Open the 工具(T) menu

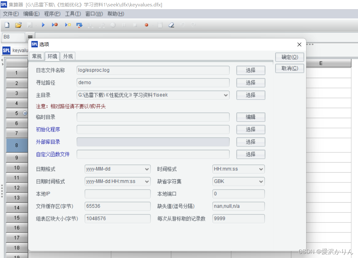tap(73, 14)
